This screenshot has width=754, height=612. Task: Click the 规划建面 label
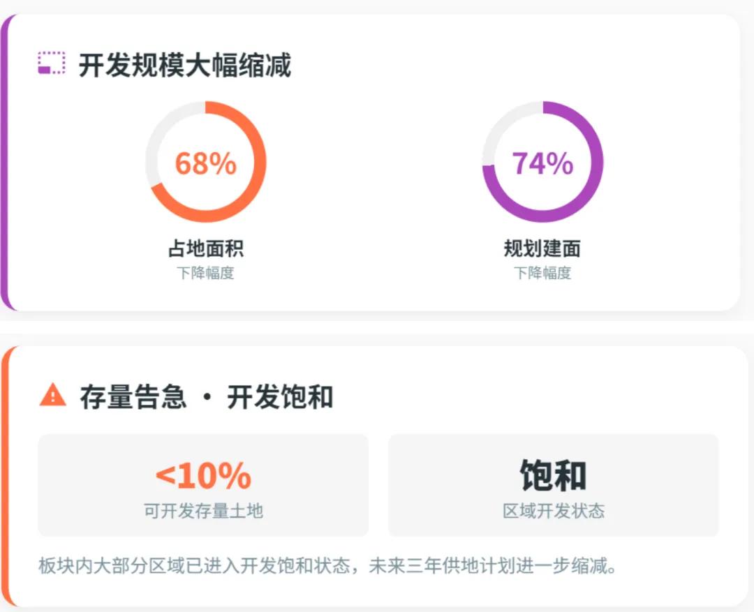click(542, 248)
